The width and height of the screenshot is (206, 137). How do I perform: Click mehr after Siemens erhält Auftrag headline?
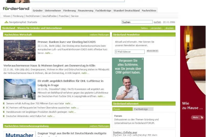point(69,104)
